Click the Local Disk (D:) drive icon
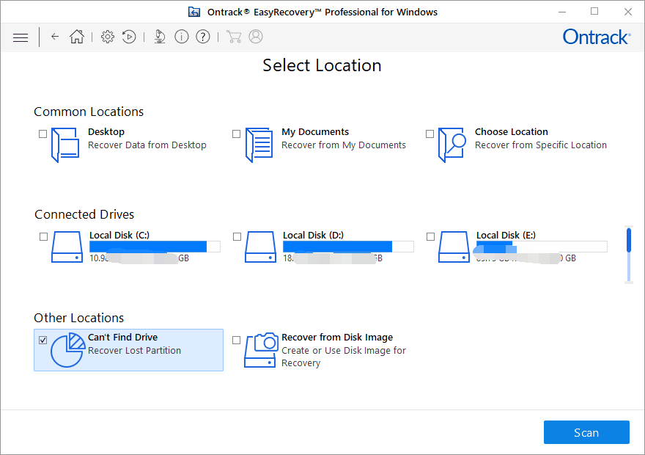 pyautogui.click(x=260, y=247)
